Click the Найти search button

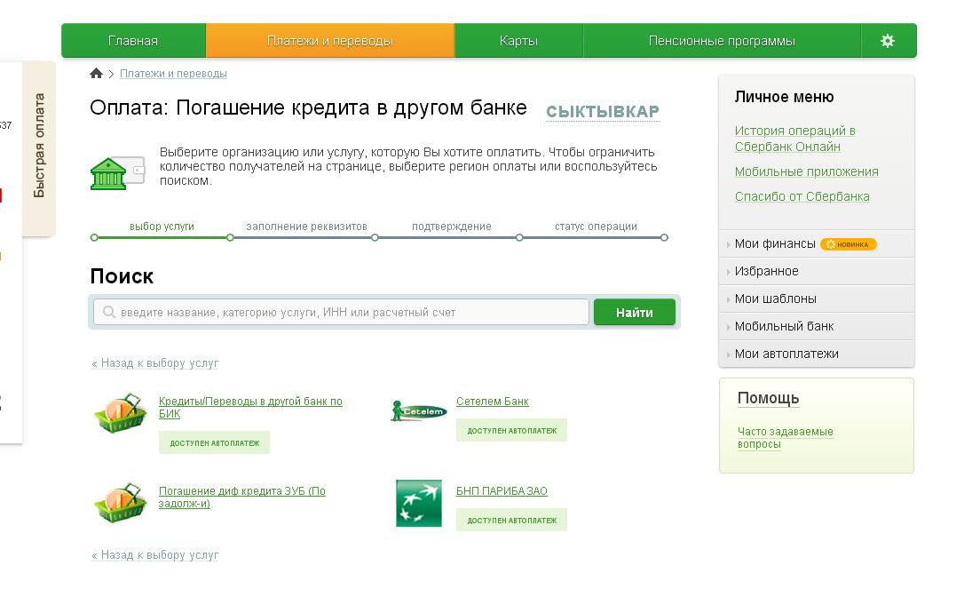635,312
